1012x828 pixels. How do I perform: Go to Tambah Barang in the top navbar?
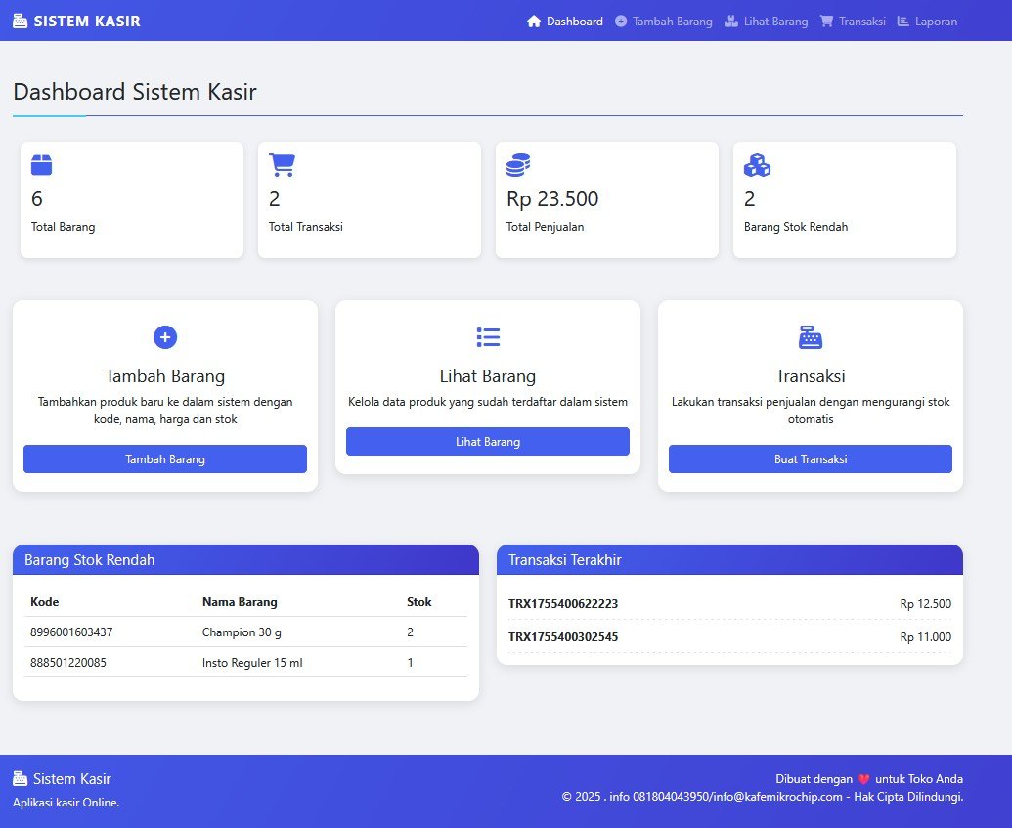664,22
